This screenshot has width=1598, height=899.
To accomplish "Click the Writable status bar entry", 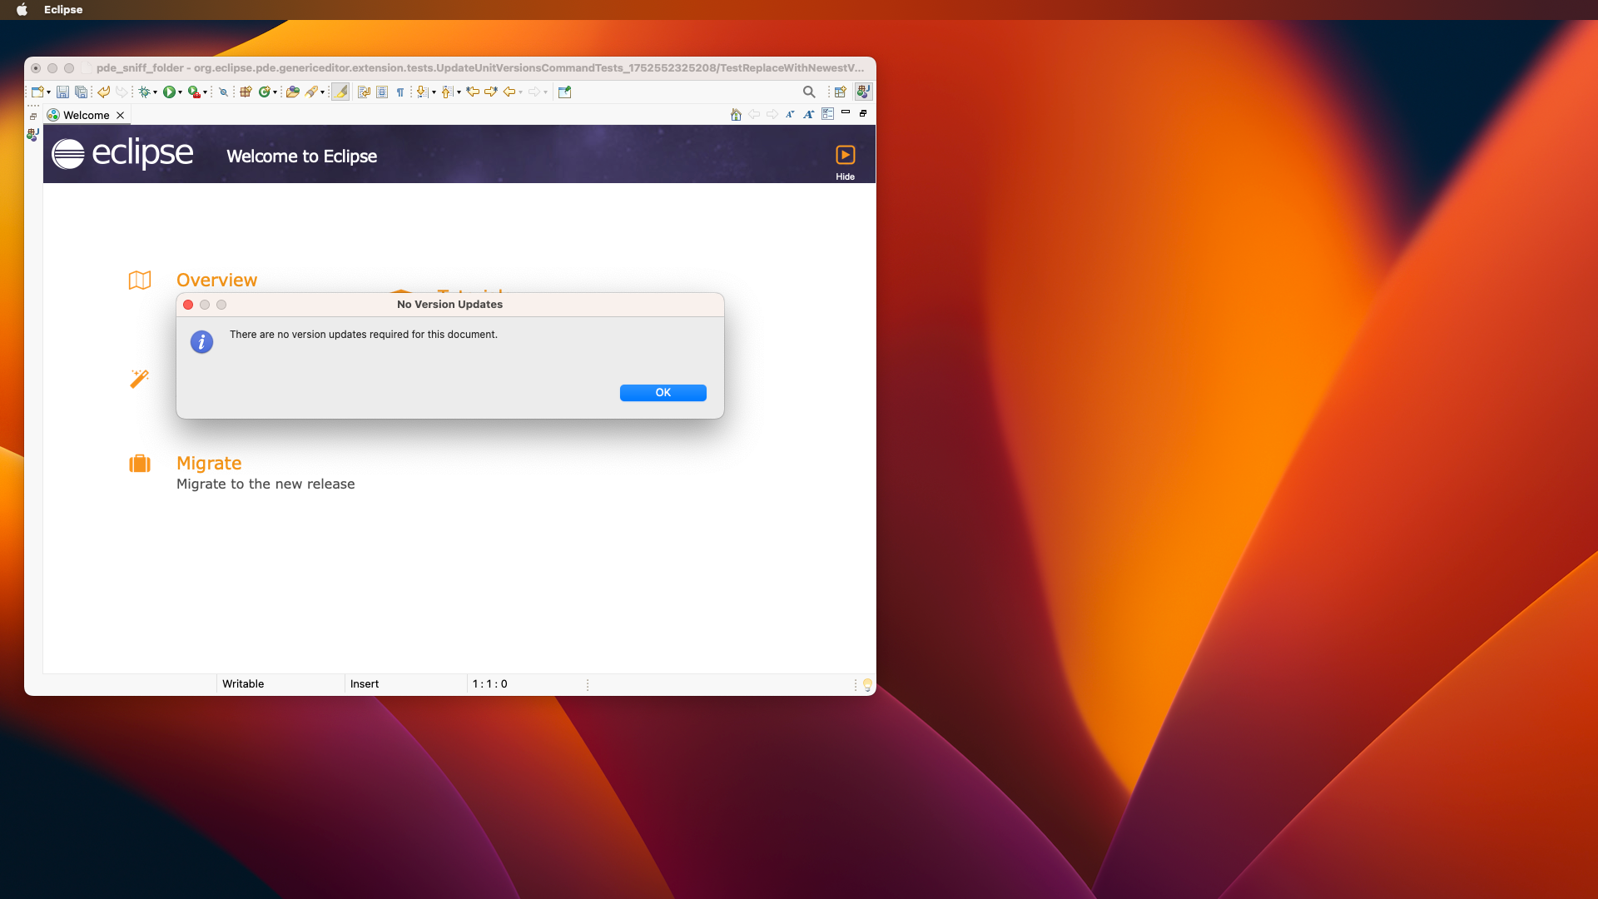I will (243, 683).
